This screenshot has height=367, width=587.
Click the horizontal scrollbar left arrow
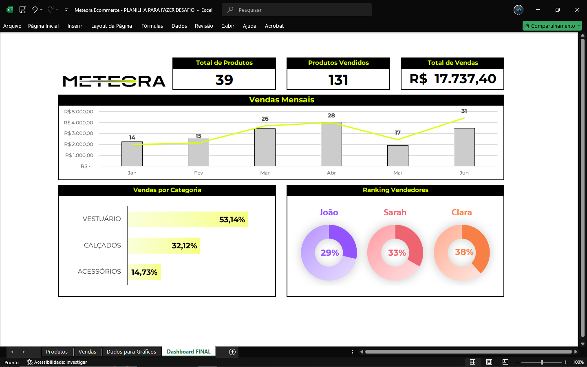tap(362, 352)
